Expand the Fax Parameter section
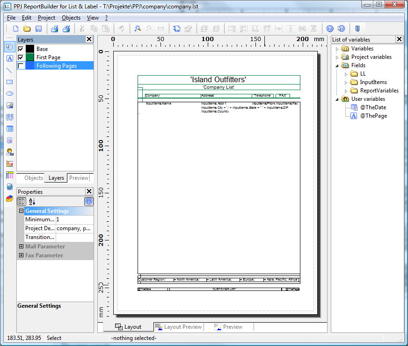408x346 pixels. [22, 255]
